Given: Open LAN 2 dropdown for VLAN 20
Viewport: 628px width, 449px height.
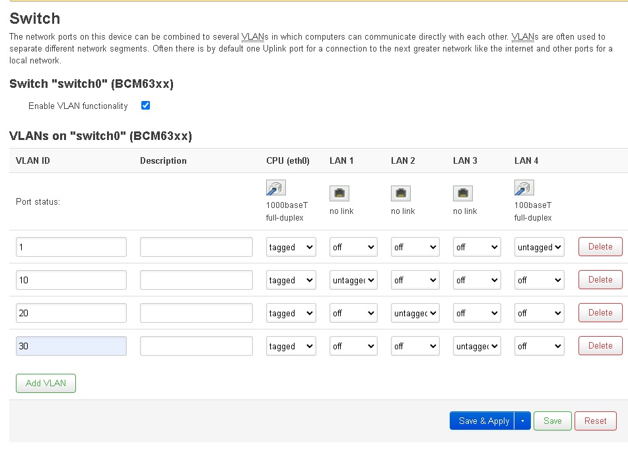Looking at the screenshot, I should [415, 313].
